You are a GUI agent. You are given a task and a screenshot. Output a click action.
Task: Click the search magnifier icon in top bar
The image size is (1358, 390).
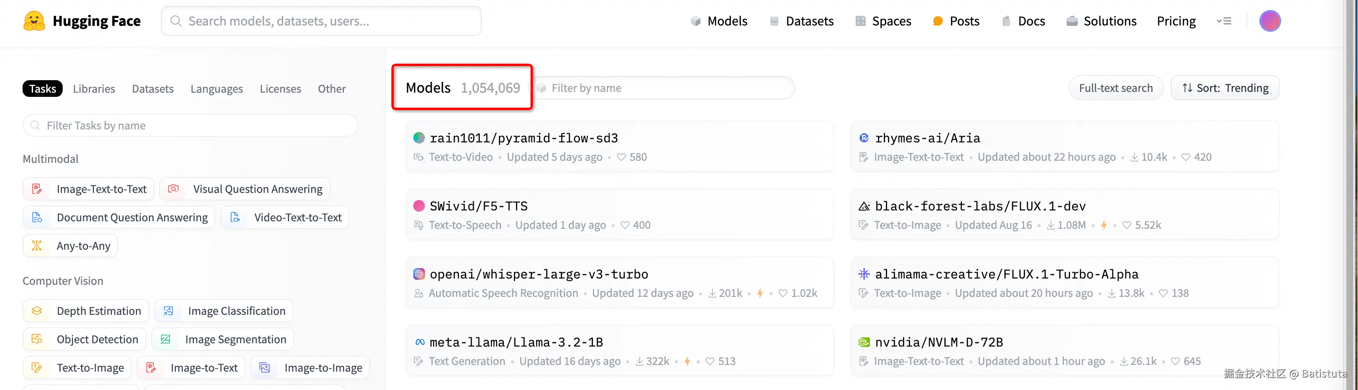[176, 21]
